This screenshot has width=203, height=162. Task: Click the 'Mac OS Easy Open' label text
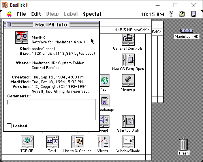128,69
